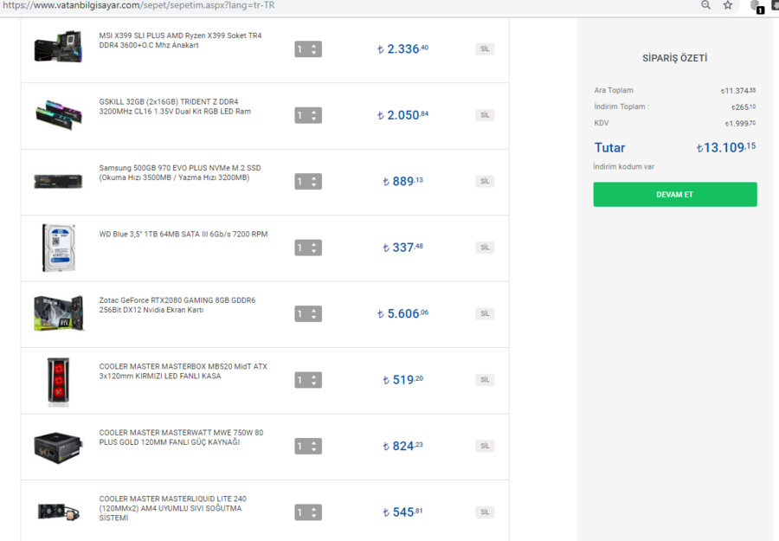Remove MasterBox MB520 case with SİL

[x=485, y=379]
